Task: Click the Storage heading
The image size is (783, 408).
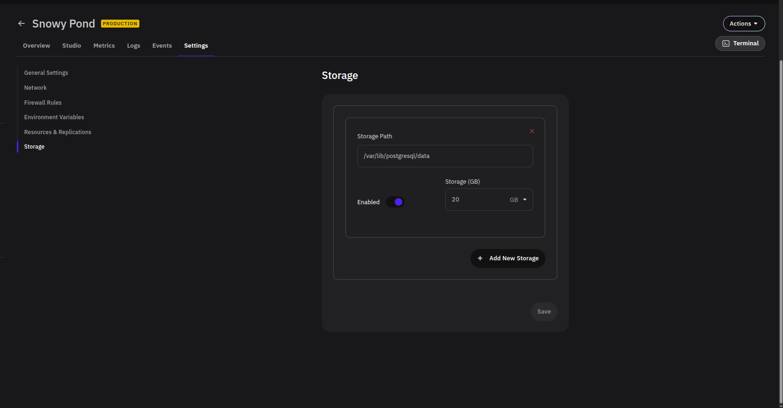Action: (340, 76)
